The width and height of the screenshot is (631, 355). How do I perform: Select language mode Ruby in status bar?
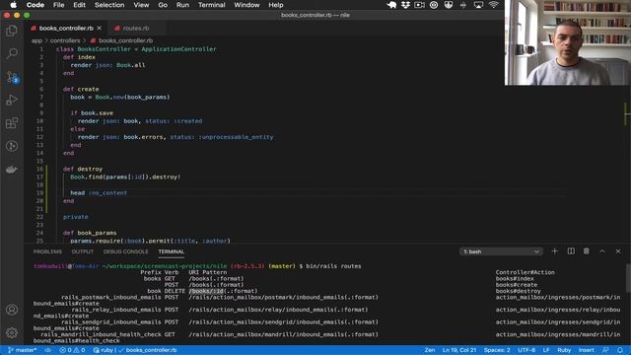point(564,350)
